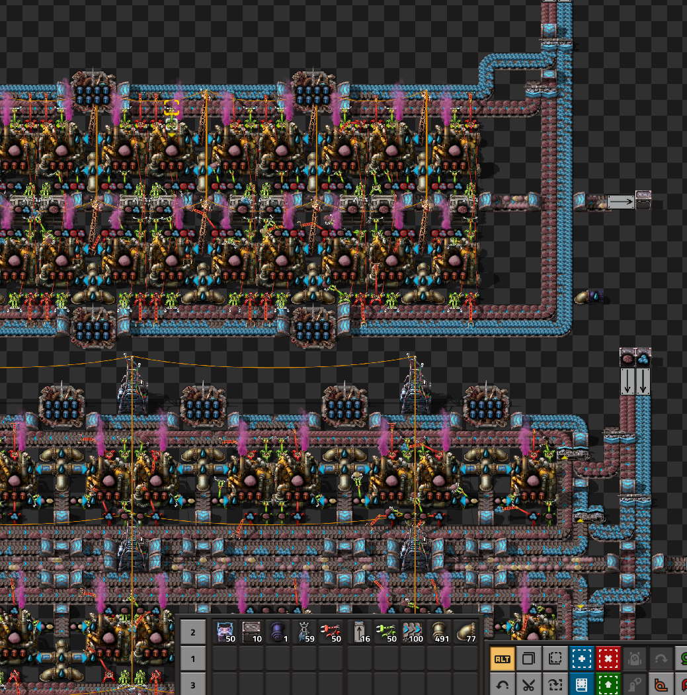
Task: Select the red inserter slot with count 50
Action: click(x=331, y=632)
